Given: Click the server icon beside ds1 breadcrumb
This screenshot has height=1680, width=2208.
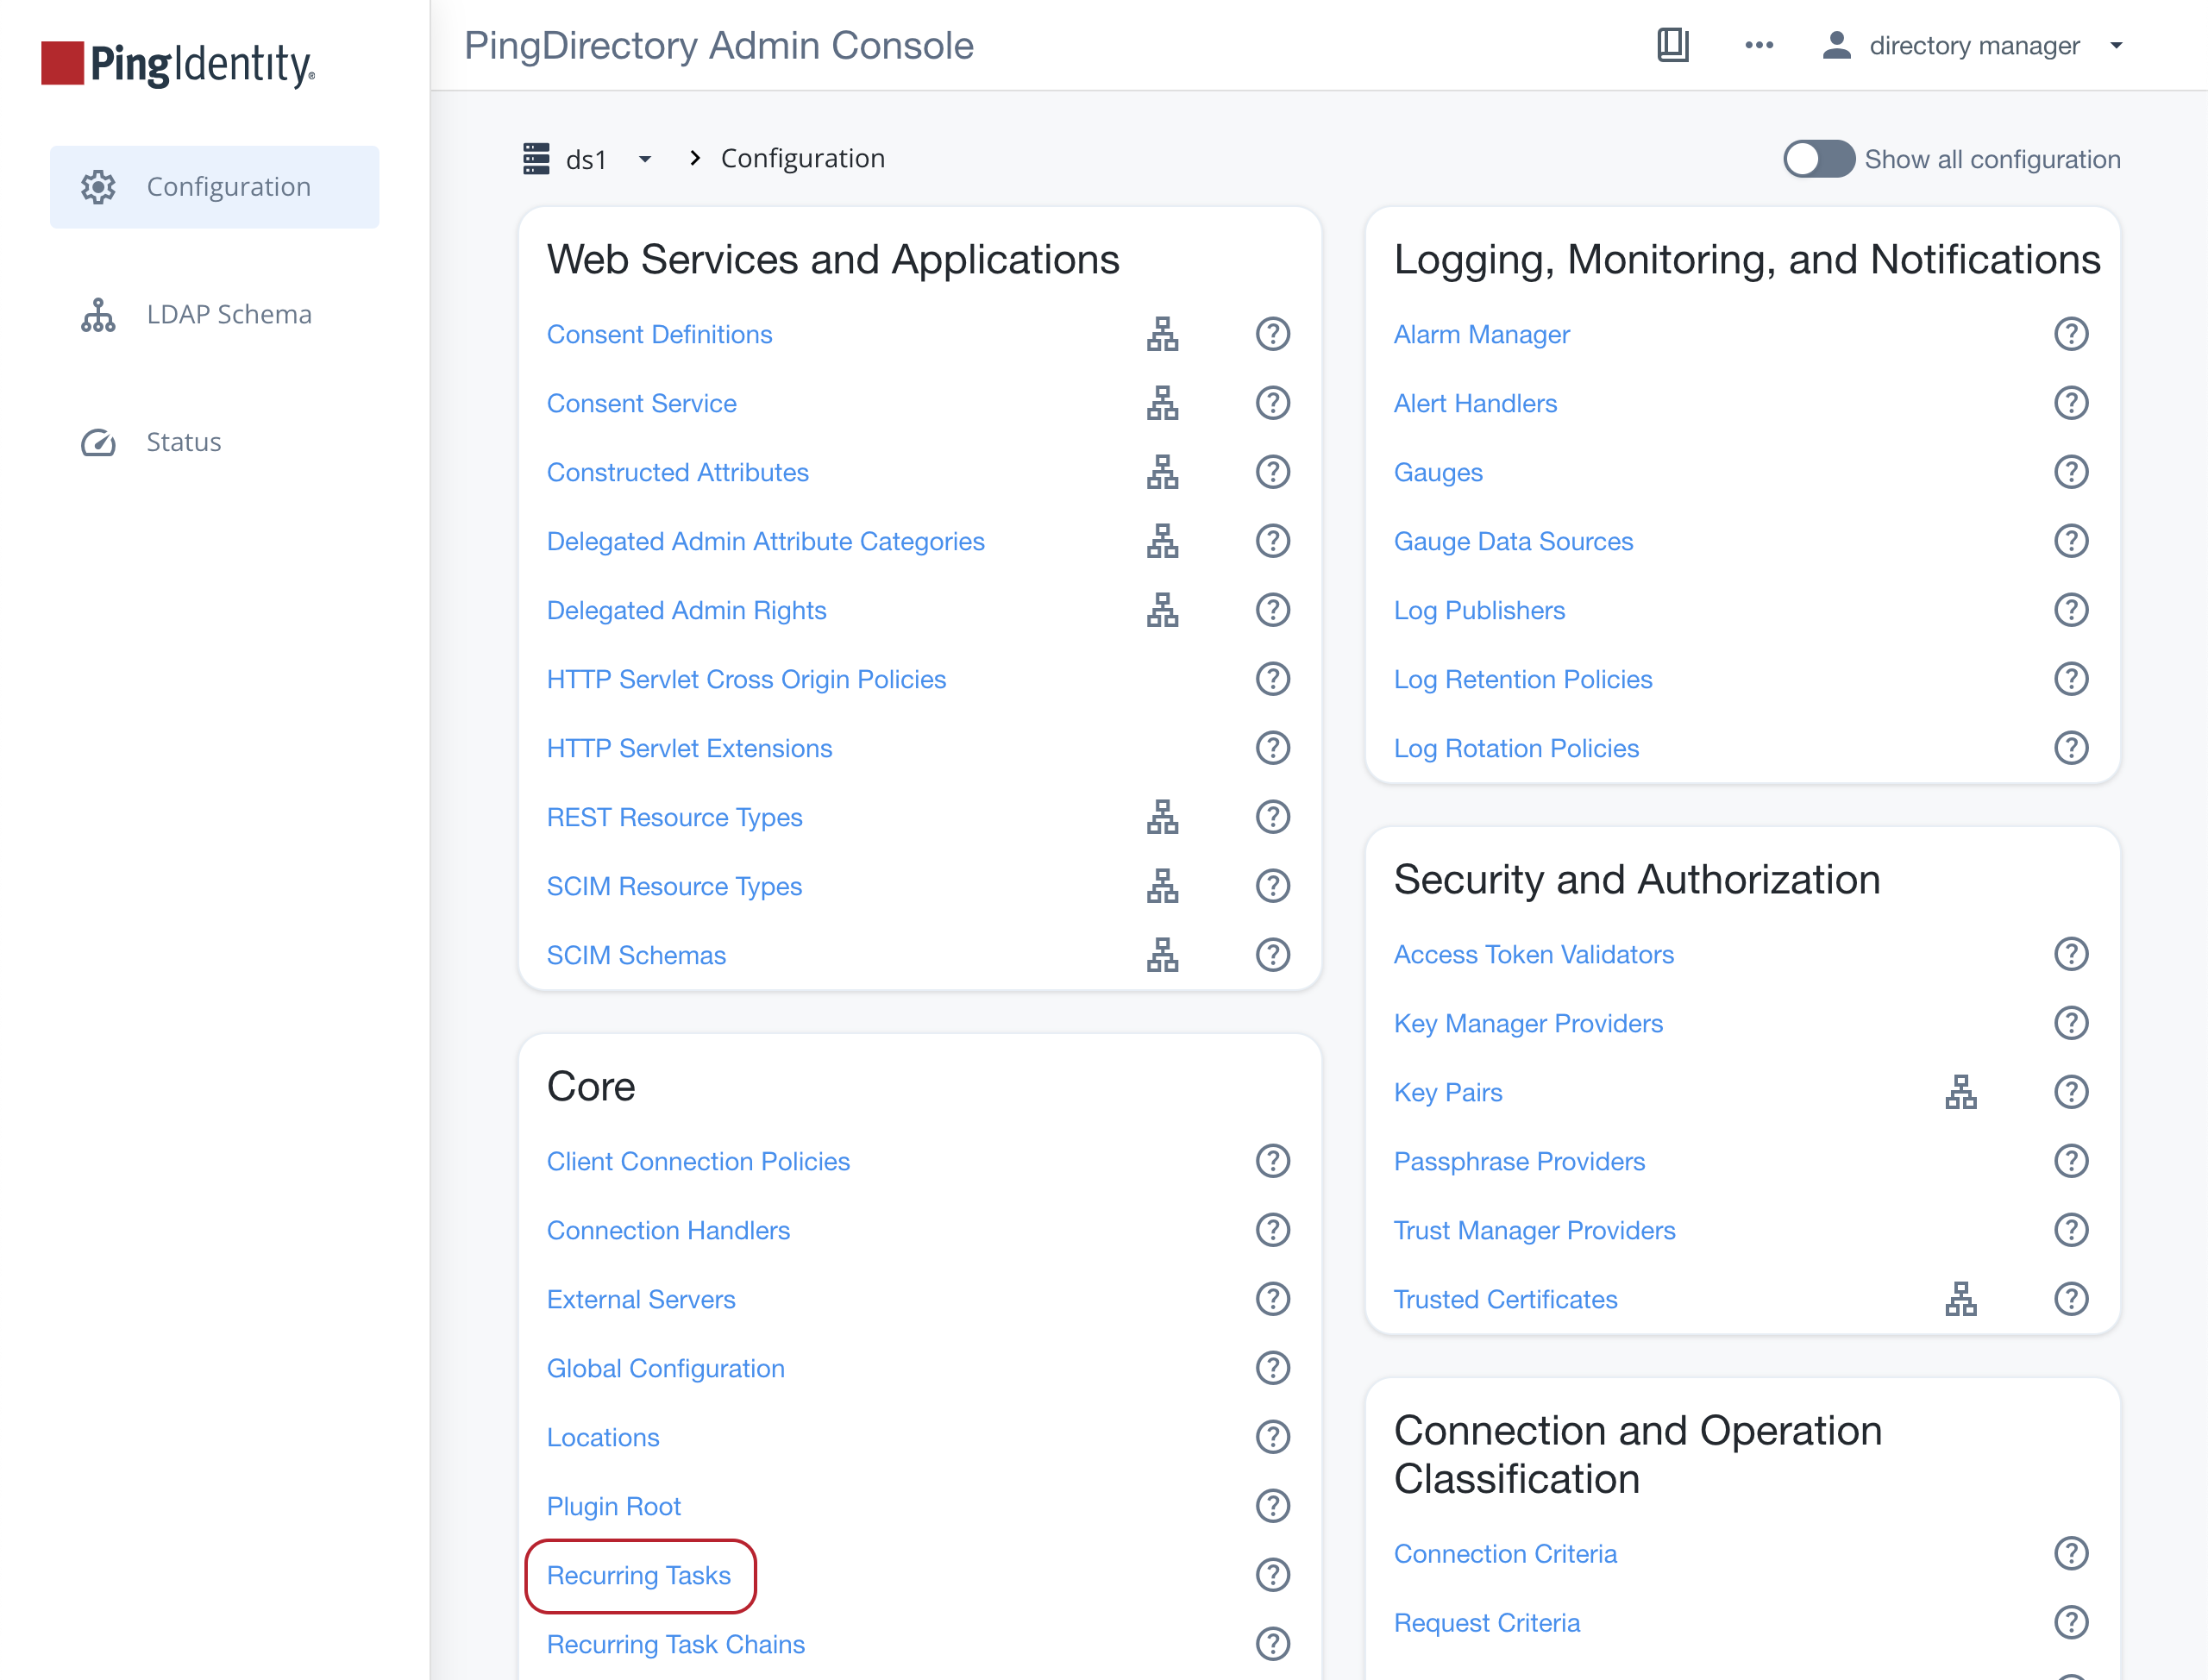Looking at the screenshot, I should (536, 158).
